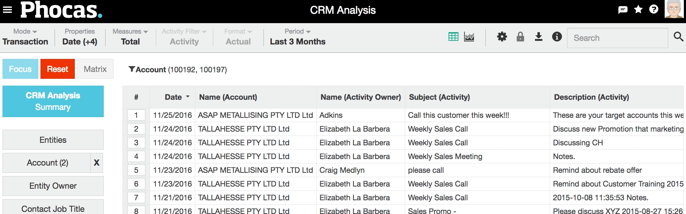Open the chat comments icon

click(623, 10)
